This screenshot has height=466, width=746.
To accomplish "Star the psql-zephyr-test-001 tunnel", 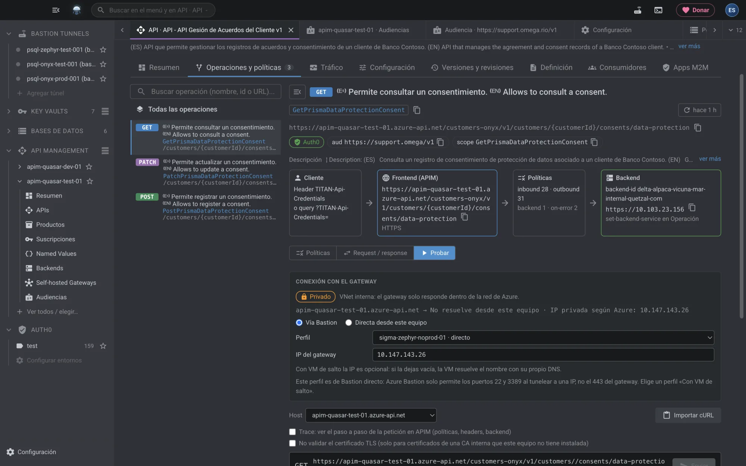I will [103, 50].
